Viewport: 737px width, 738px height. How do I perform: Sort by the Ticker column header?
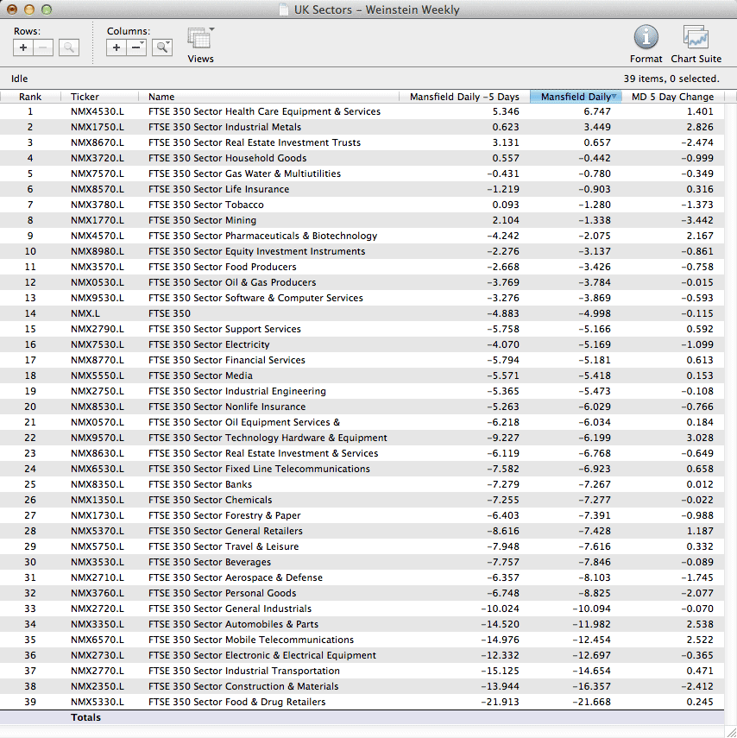point(85,97)
